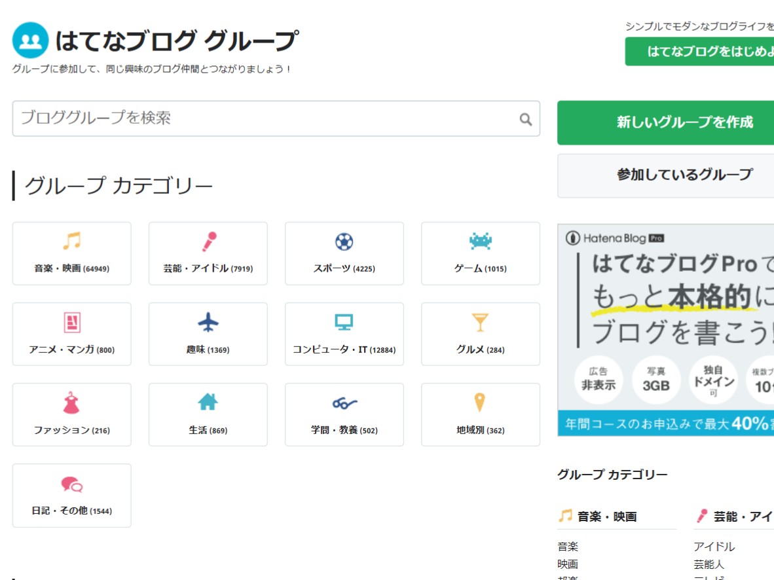
Task: Select the グルメ (284) category label
Action: pyautogui.click(x=480, y=350)
